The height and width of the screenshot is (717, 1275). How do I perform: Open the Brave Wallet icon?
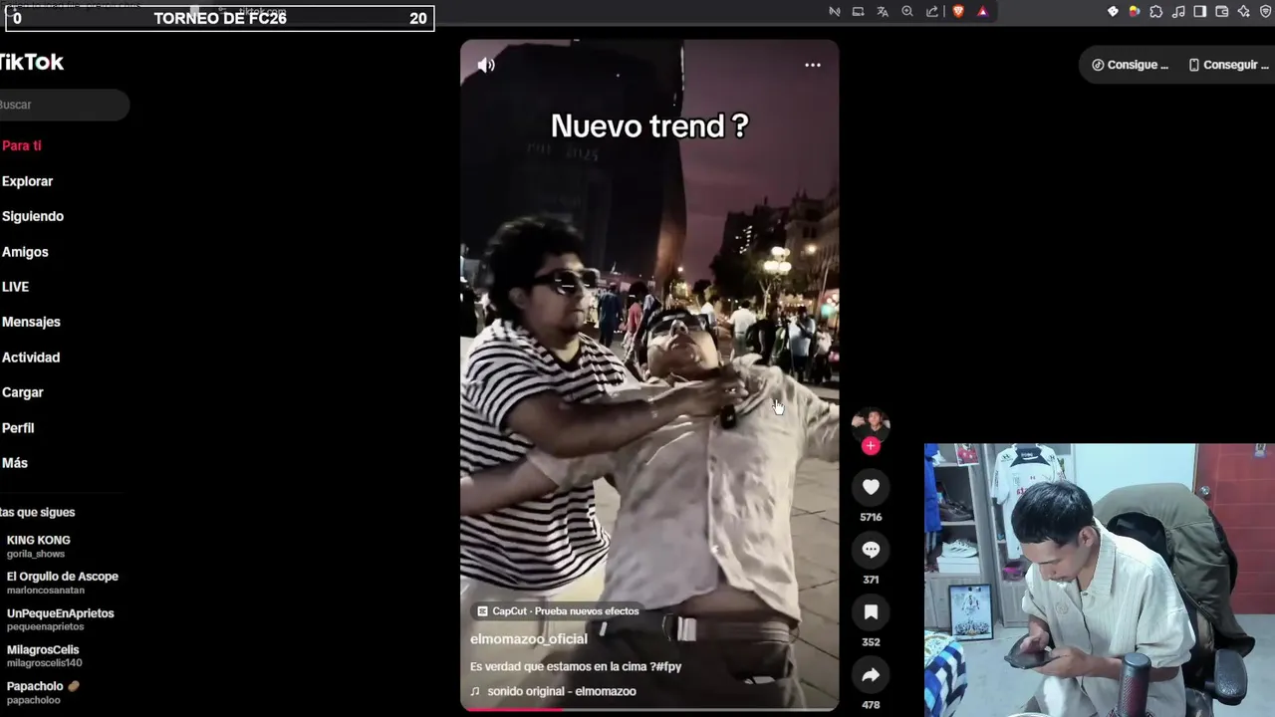[1222, 12]
